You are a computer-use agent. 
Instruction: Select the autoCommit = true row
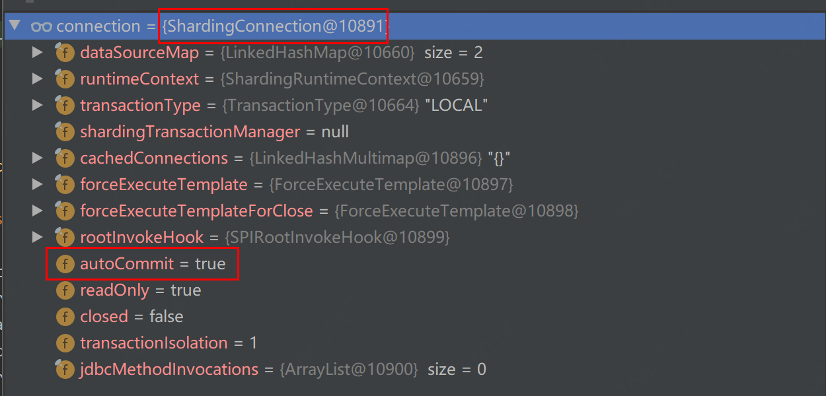click(153, 264)
